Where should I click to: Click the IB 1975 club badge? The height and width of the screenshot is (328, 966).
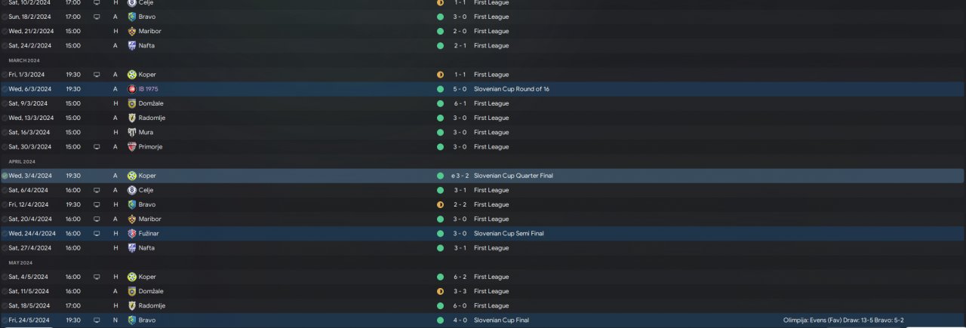pos(132,89)
